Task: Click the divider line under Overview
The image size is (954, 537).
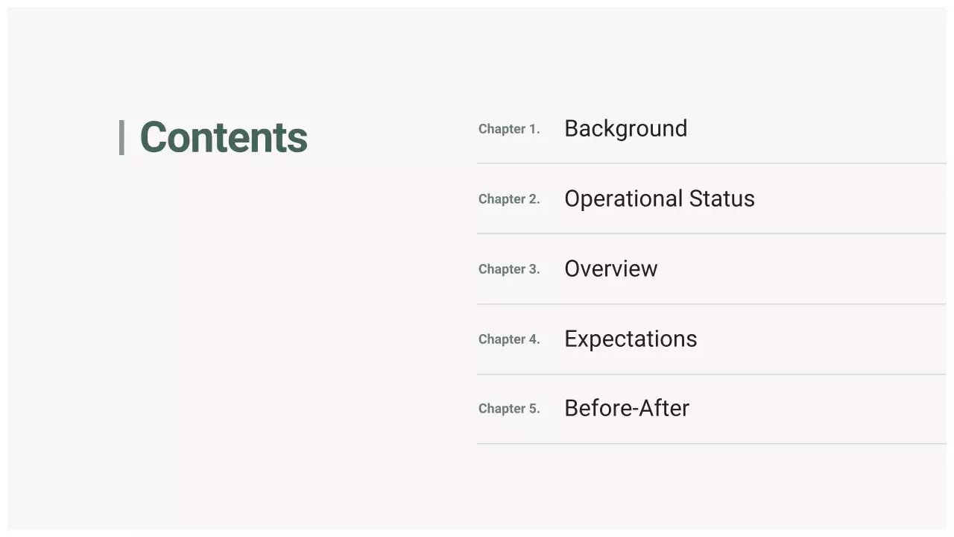Action: click(x=711, y=304)
